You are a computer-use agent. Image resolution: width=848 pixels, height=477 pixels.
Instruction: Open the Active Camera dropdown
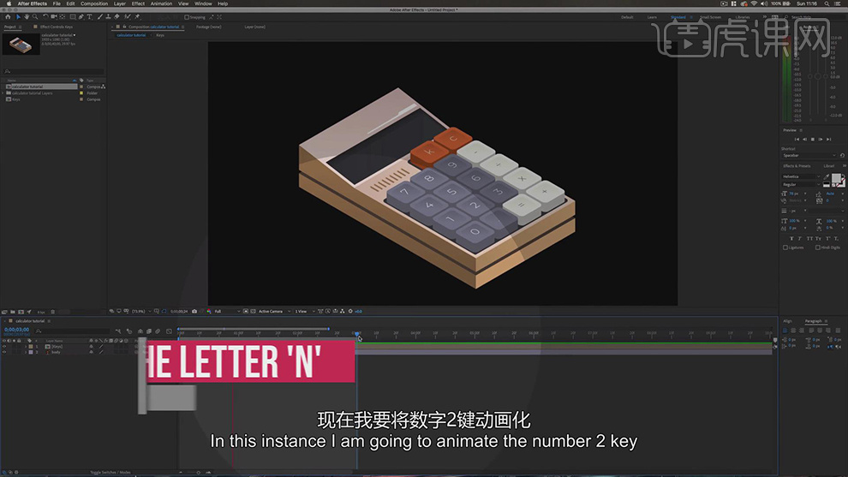coord(274,312)
